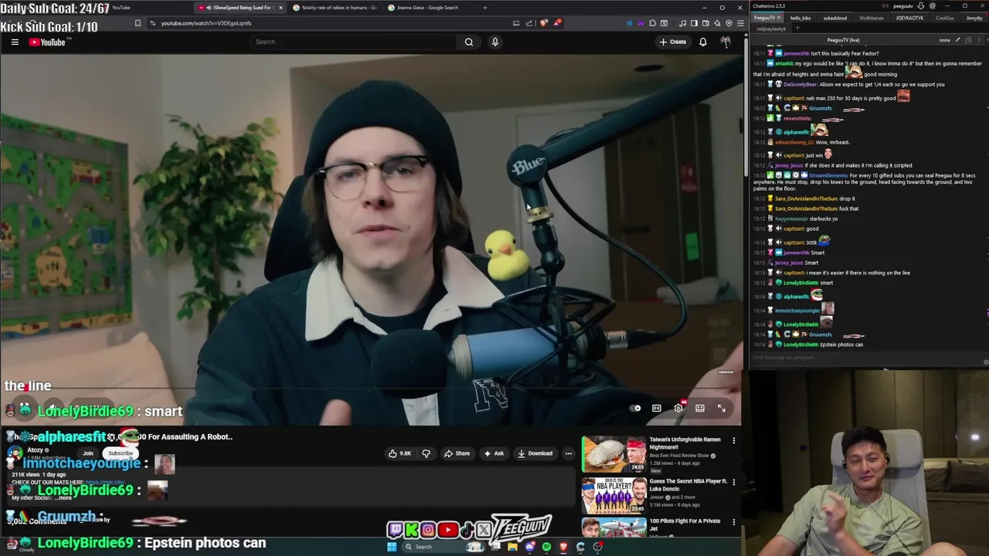This screenshot has width=989, height=556.
Task: Open video player settings gear
Action: 678,408
